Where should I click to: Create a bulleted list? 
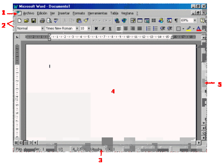(x=155, y=29)
